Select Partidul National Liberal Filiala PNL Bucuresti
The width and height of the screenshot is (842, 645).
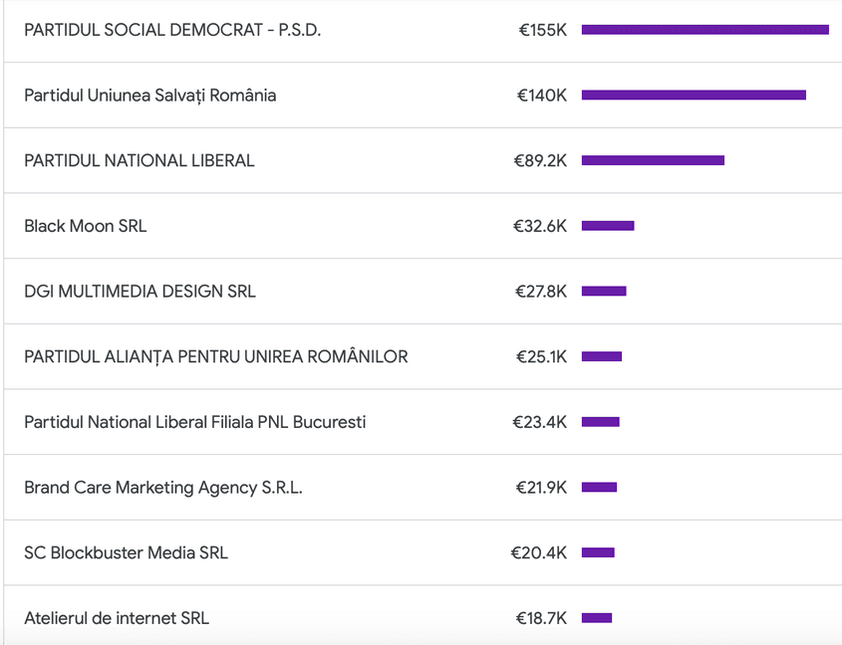194,422
